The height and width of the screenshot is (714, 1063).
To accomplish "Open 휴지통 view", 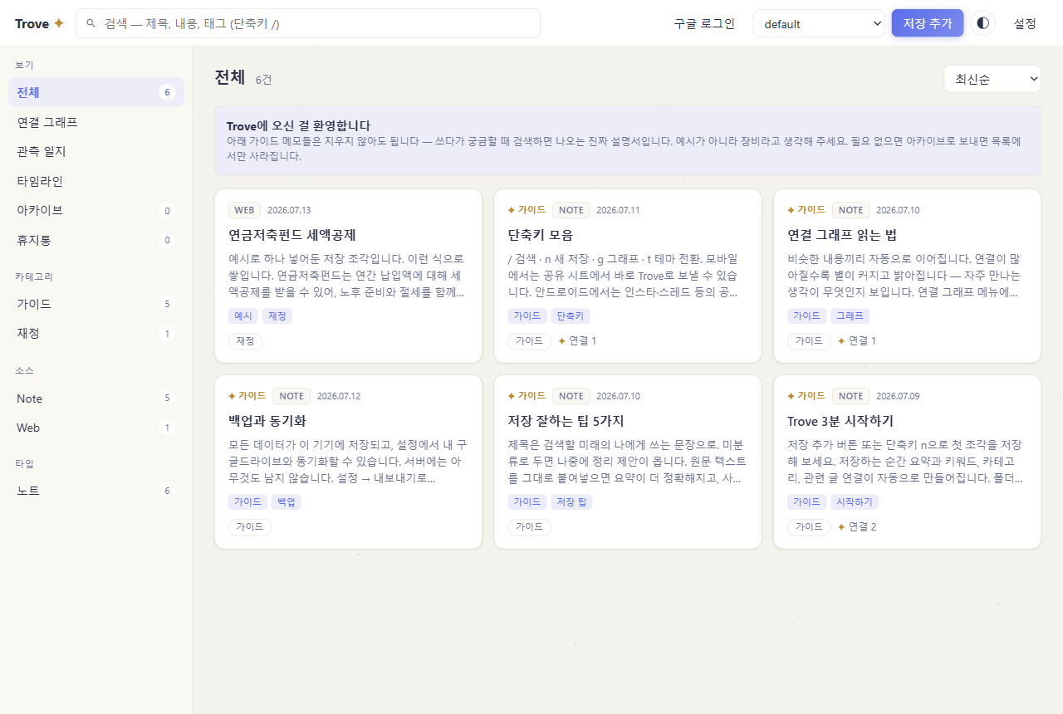I will [96, 240].
